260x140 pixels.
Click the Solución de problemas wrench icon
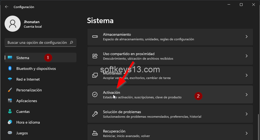(x=95, y=114)
